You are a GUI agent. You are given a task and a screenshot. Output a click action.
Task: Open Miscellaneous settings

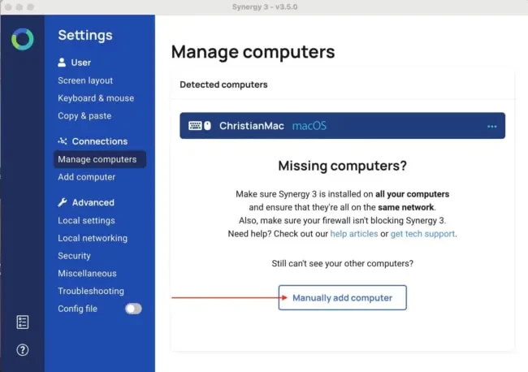(87, 274)
